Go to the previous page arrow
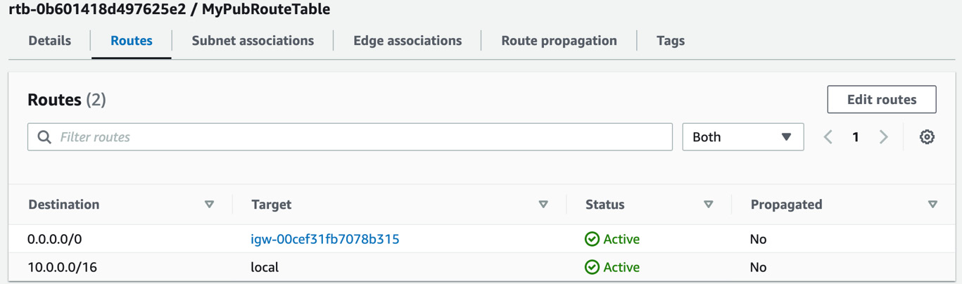 pyautogui.click(x=828, y=137)
